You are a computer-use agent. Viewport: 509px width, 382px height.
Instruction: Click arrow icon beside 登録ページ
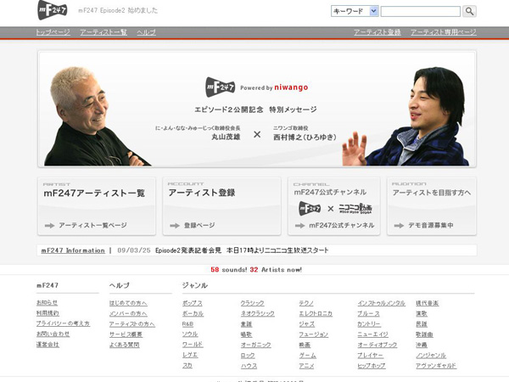click(x=175, y=226)
